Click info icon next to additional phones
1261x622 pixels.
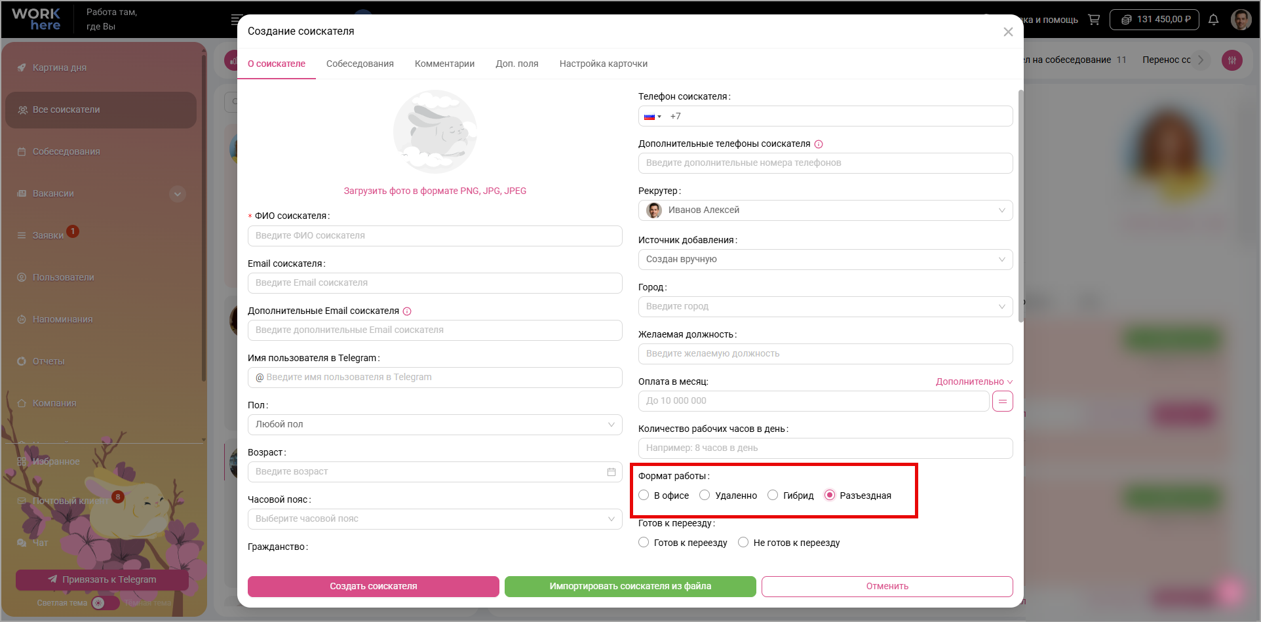pos(819,144)
